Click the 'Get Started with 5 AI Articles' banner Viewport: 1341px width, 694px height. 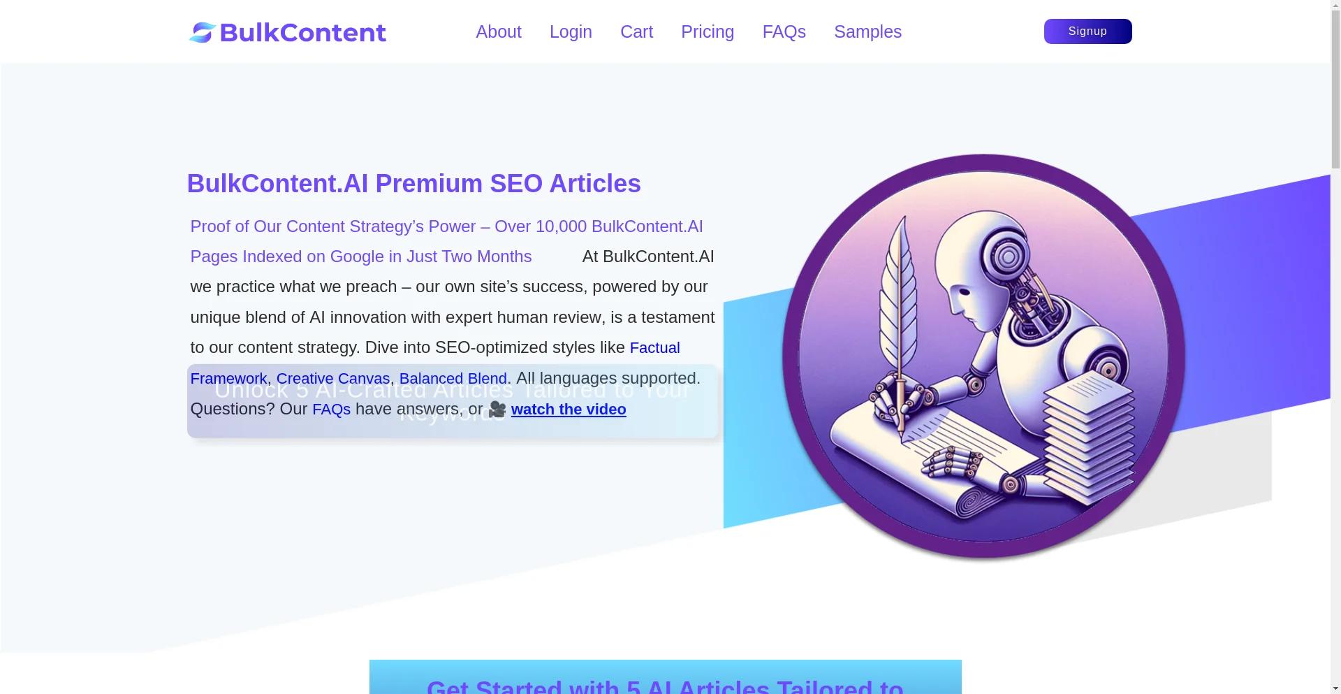point(665,677)
